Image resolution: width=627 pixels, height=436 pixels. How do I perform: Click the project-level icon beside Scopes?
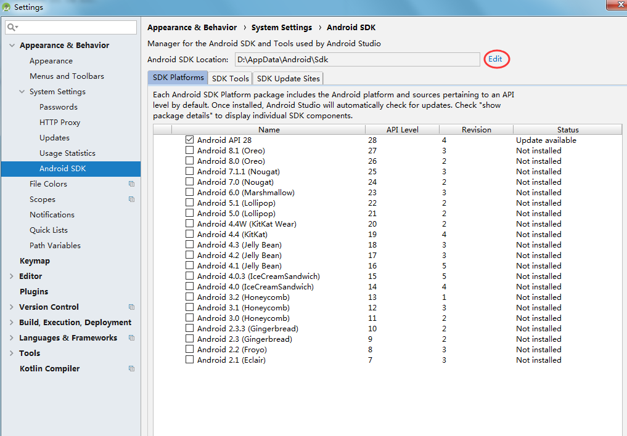coord(131,199)
